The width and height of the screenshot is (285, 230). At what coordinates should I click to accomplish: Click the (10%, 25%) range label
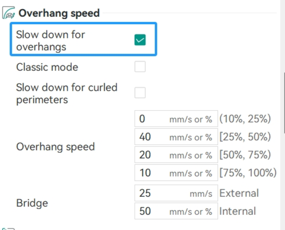(x=245, y=119)
